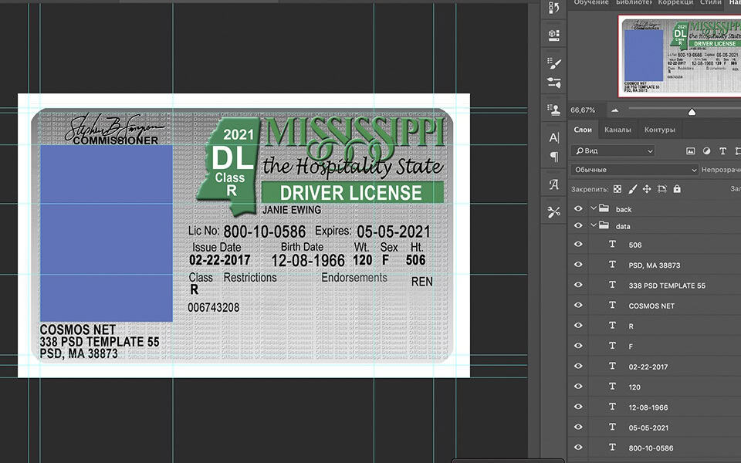The image size is (741, 463).
Task: Click the folder icon of back group
Action: (604, 208)
